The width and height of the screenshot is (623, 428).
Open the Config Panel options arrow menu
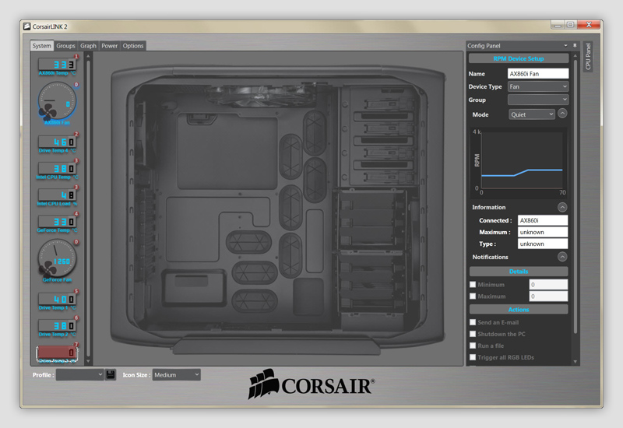tap(566, 46)
